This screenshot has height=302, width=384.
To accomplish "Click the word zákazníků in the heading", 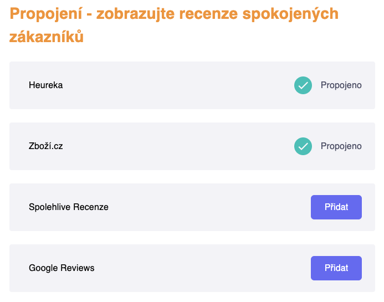I will (47, 37).
